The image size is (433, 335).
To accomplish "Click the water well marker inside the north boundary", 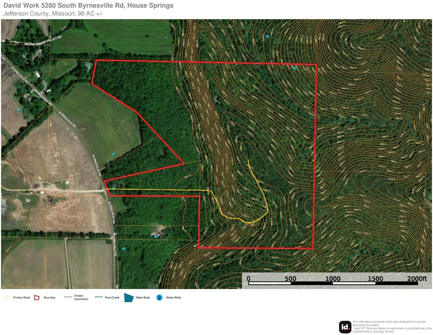I will 294,68.
